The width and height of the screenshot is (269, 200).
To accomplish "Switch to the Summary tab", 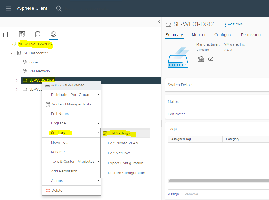I will coord(174,35).
